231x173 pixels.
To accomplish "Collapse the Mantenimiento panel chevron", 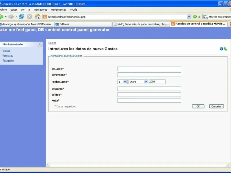I will click(x=40, y=44).
